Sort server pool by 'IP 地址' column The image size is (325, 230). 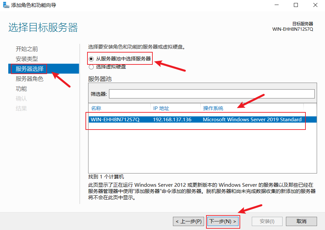[161, 108]
